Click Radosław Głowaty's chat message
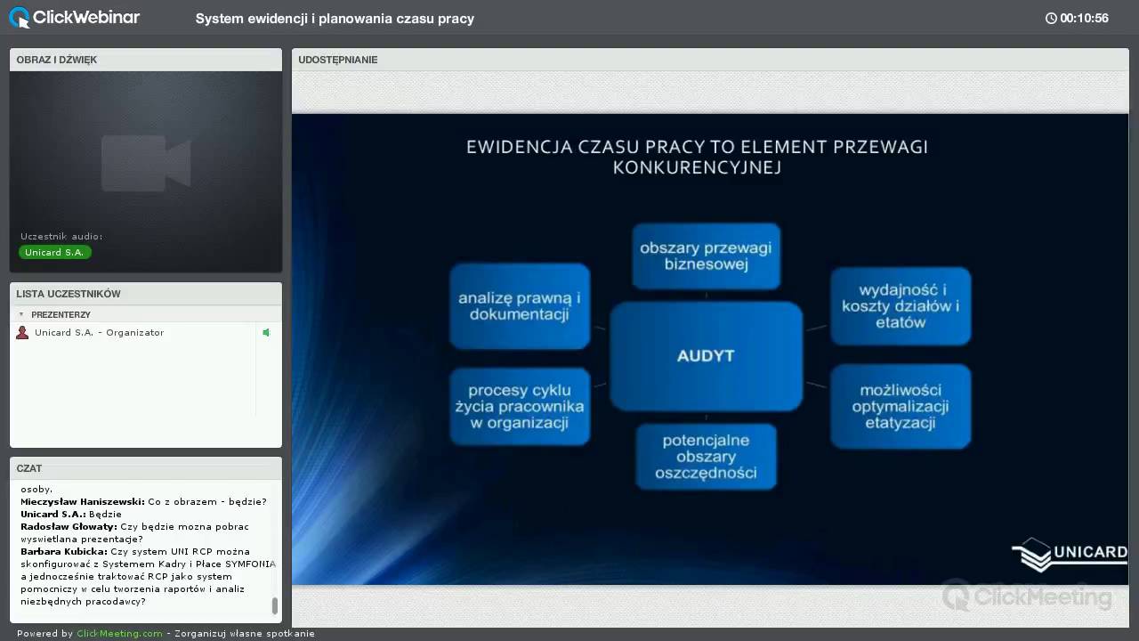 (x=134, y=532)
